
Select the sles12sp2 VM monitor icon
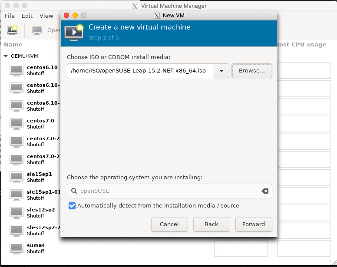pyautogui.click(x=17, y=213)
